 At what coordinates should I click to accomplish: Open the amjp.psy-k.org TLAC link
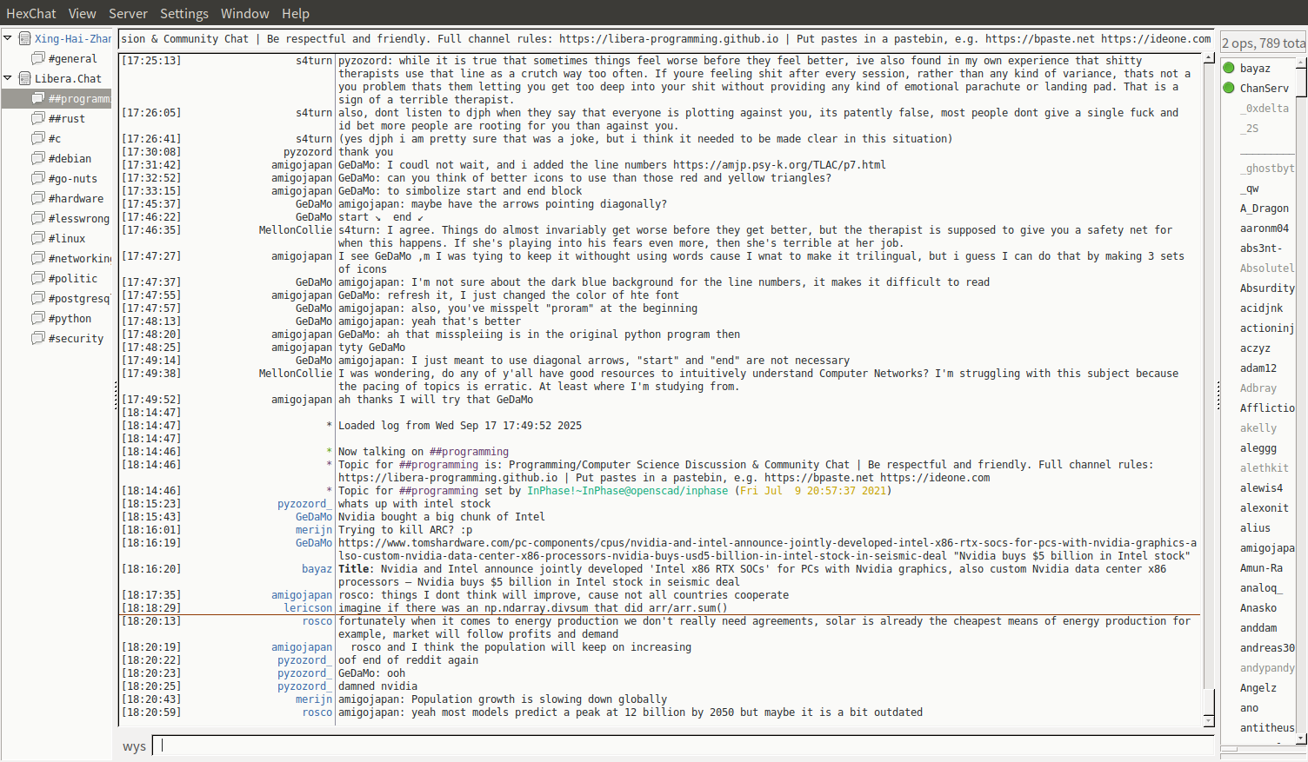(x=778, y=164)
